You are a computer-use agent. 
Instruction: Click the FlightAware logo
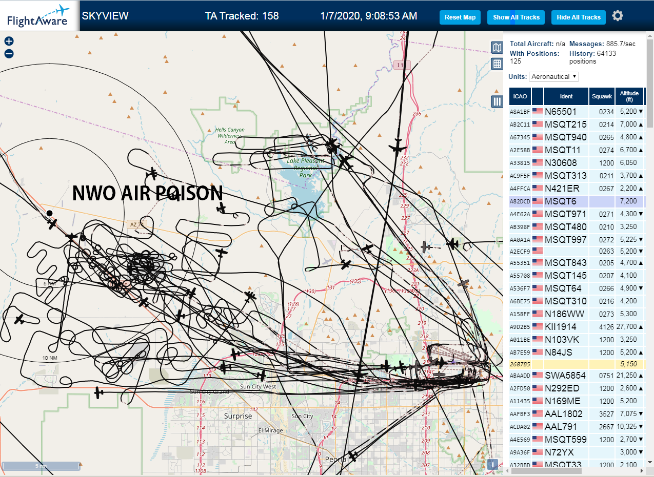pyautogui.click(x=38, y=16)
